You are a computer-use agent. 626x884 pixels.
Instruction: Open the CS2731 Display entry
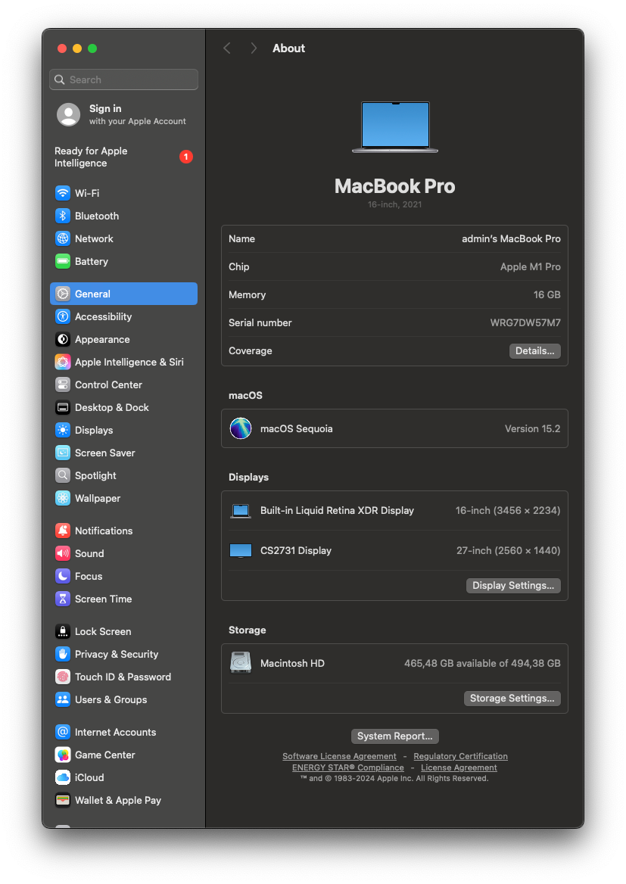point(394,550)
